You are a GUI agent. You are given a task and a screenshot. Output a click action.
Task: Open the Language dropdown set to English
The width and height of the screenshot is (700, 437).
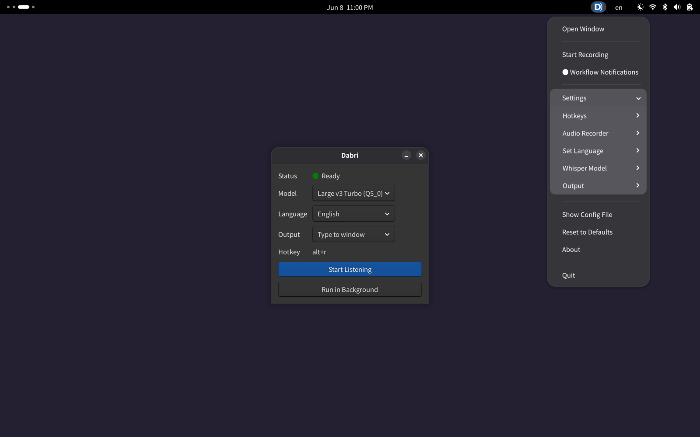point(353,214)
